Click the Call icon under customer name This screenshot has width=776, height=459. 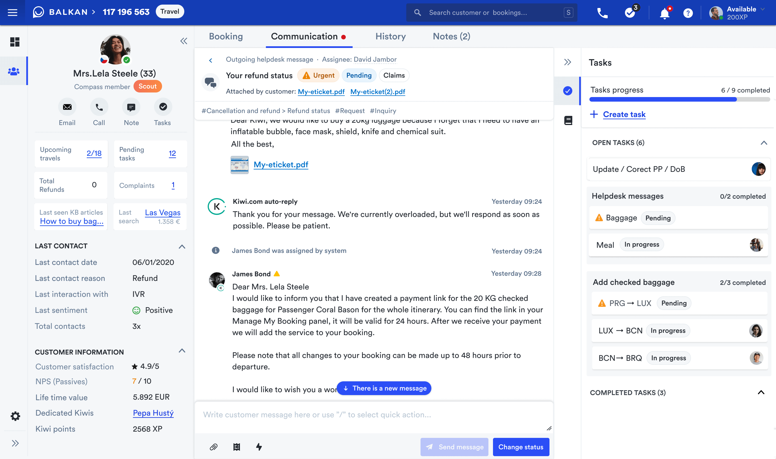[99, 107]
